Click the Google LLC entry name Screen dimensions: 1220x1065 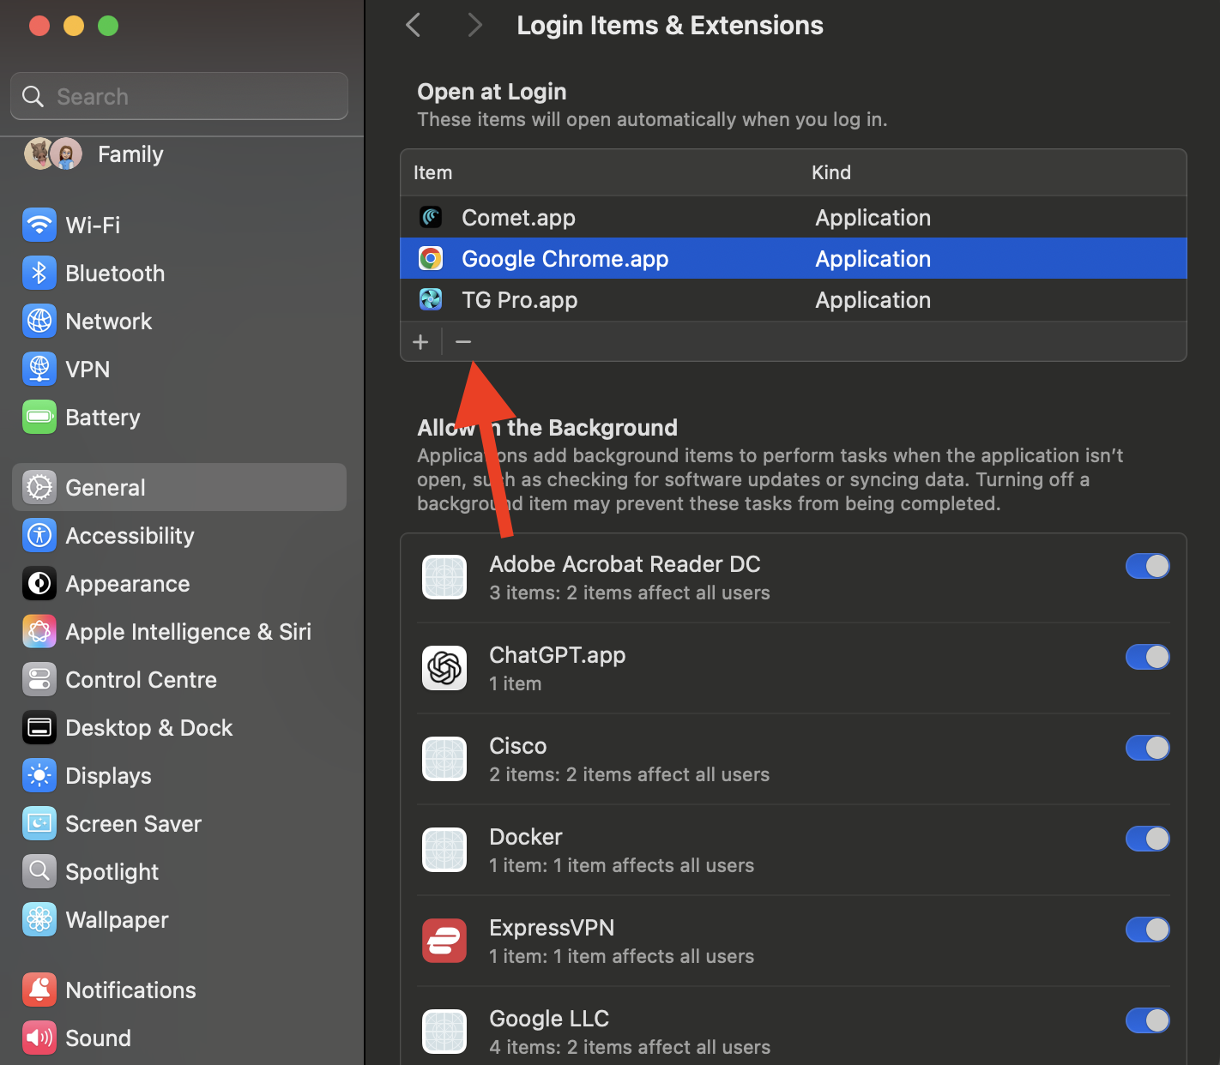pos(549,1019)
